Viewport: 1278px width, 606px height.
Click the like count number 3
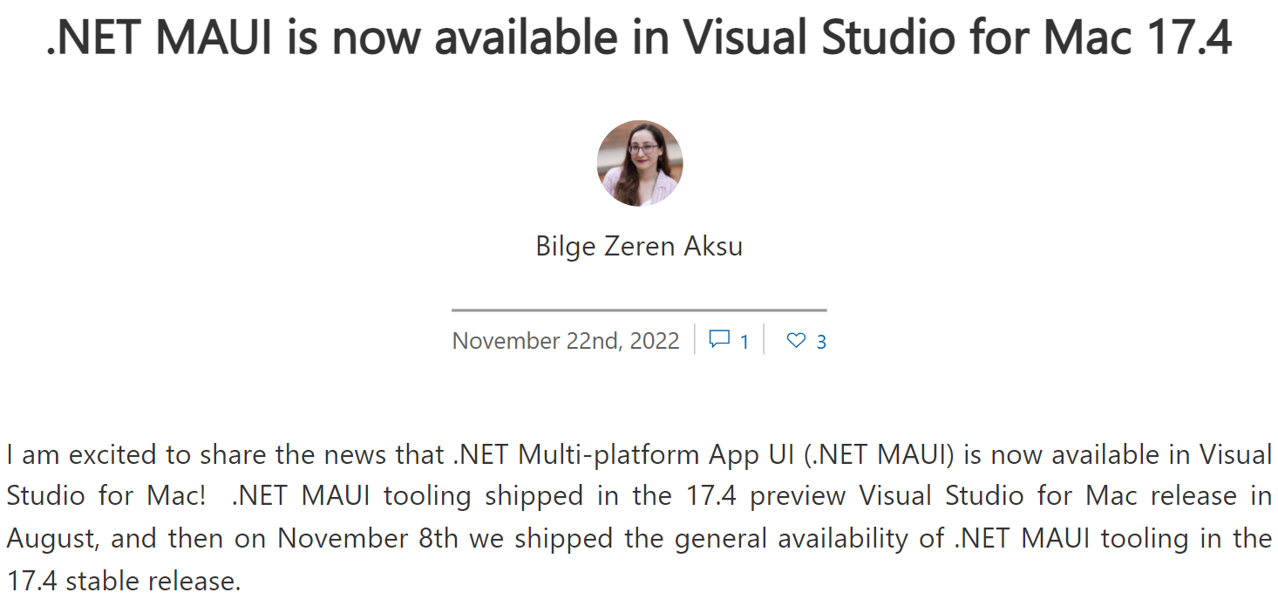[820, 342]
